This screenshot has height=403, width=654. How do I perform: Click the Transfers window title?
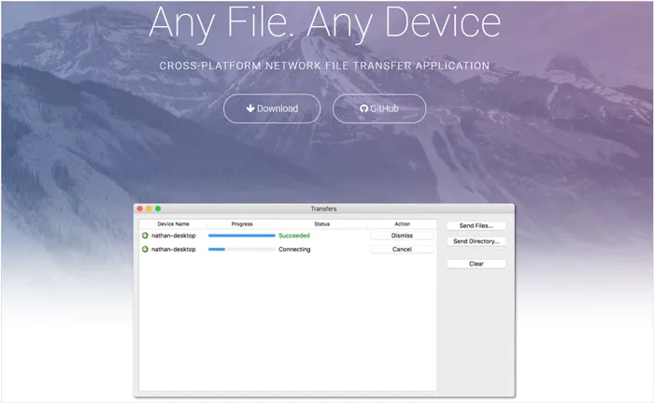323,209
